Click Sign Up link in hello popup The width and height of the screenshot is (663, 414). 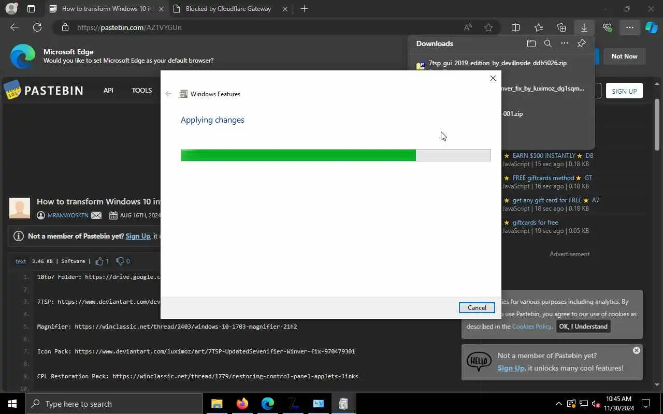click(x=511, y=368)
